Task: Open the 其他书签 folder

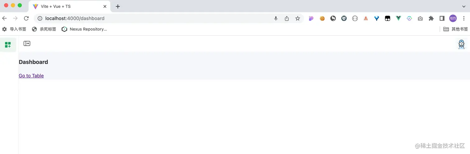Action: click(456, 29)
